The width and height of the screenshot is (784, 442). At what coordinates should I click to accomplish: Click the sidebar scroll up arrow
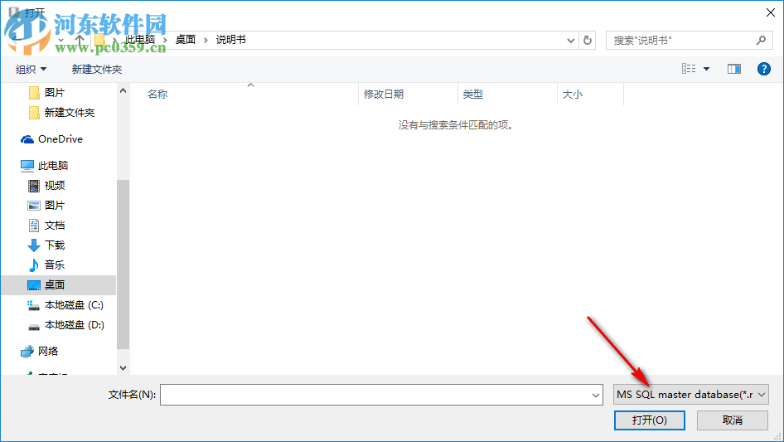click(x=123, y=90)
